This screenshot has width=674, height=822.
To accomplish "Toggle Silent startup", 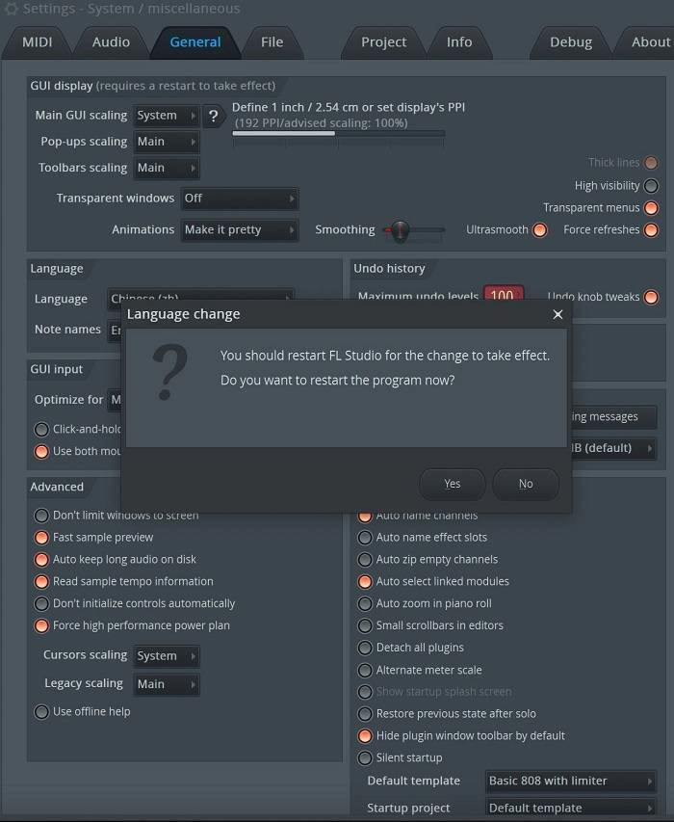I will [365, 757].
